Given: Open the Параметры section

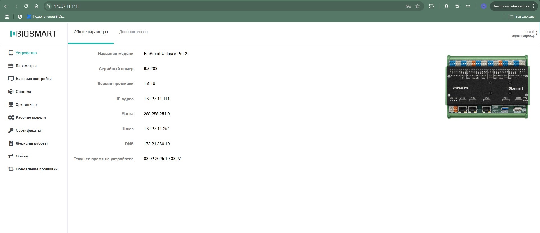Looking at the screenshot, I should pyautogui.click(x=26, y=66).
